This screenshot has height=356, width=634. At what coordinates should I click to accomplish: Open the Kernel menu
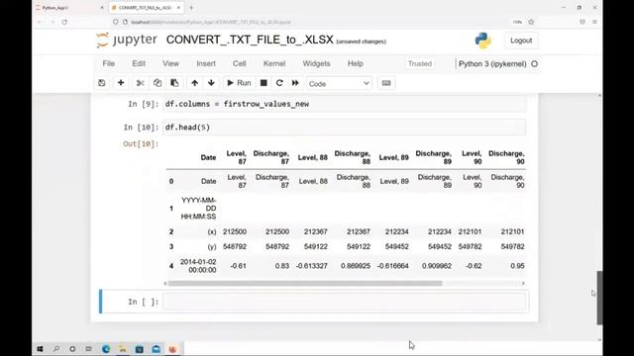tap(274, 63)
